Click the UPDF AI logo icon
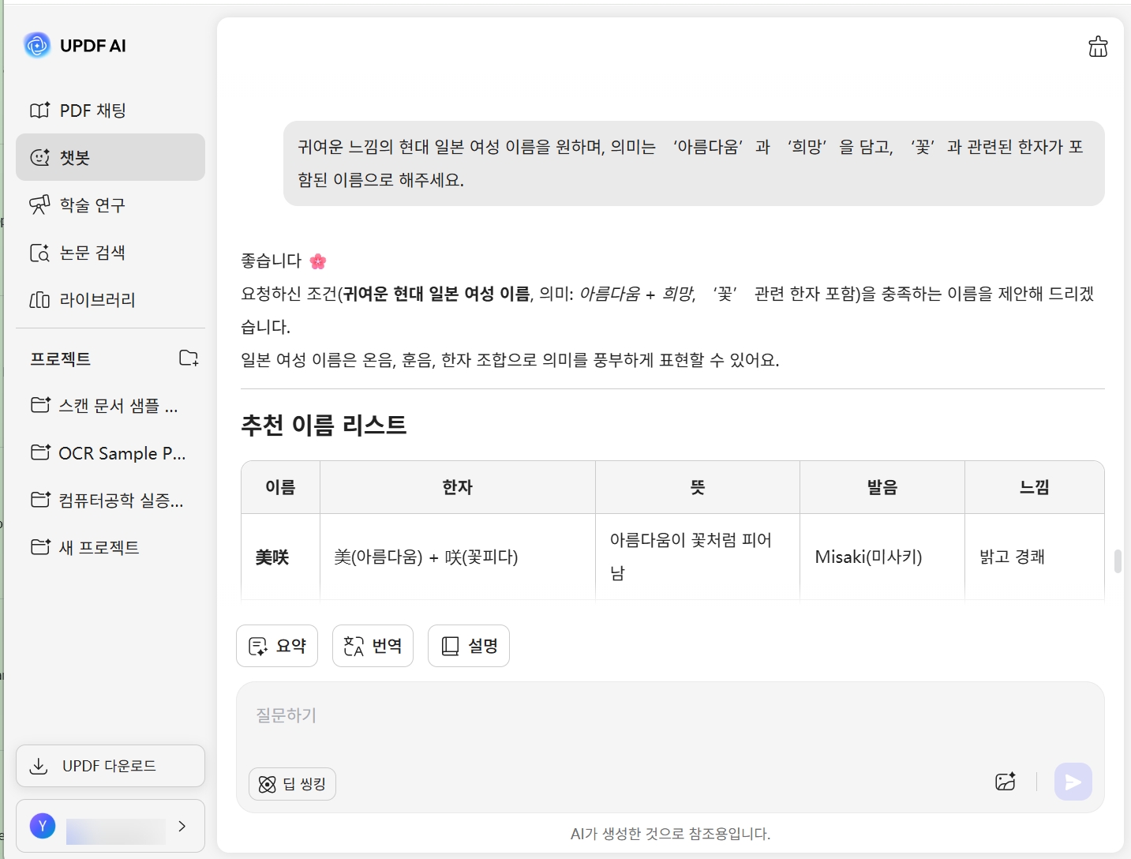1131x859 pixels. tap(36, 46)
